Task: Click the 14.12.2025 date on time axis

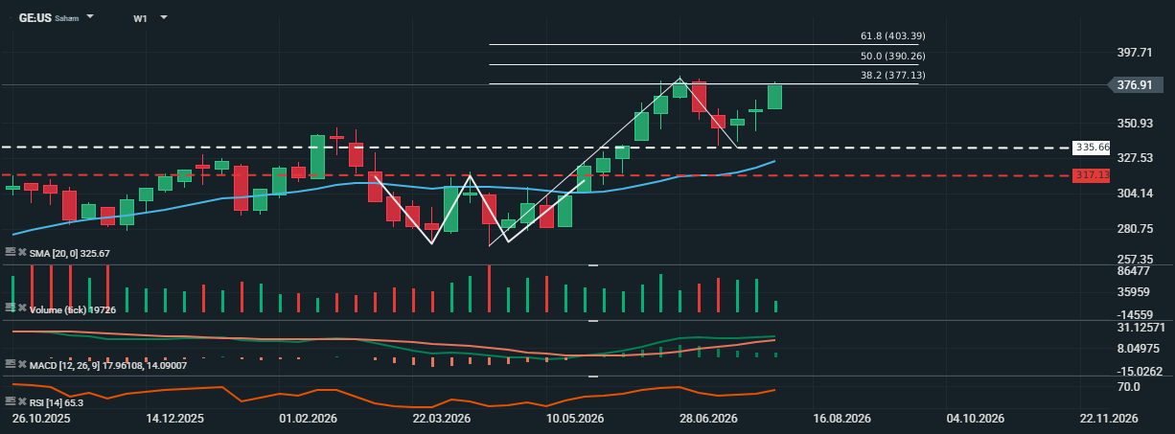Action: coord(174,419)
